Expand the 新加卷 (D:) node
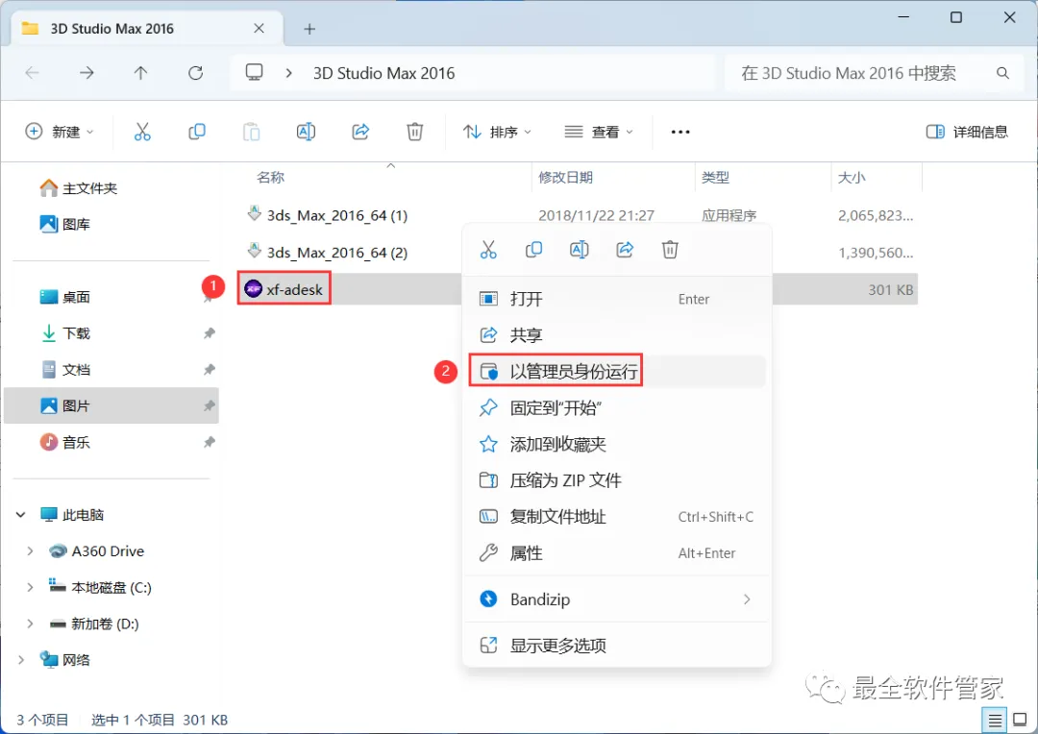 30,624
